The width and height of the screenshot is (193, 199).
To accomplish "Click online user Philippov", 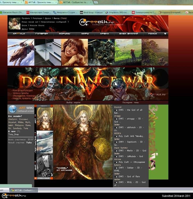I will coord(19,125).
